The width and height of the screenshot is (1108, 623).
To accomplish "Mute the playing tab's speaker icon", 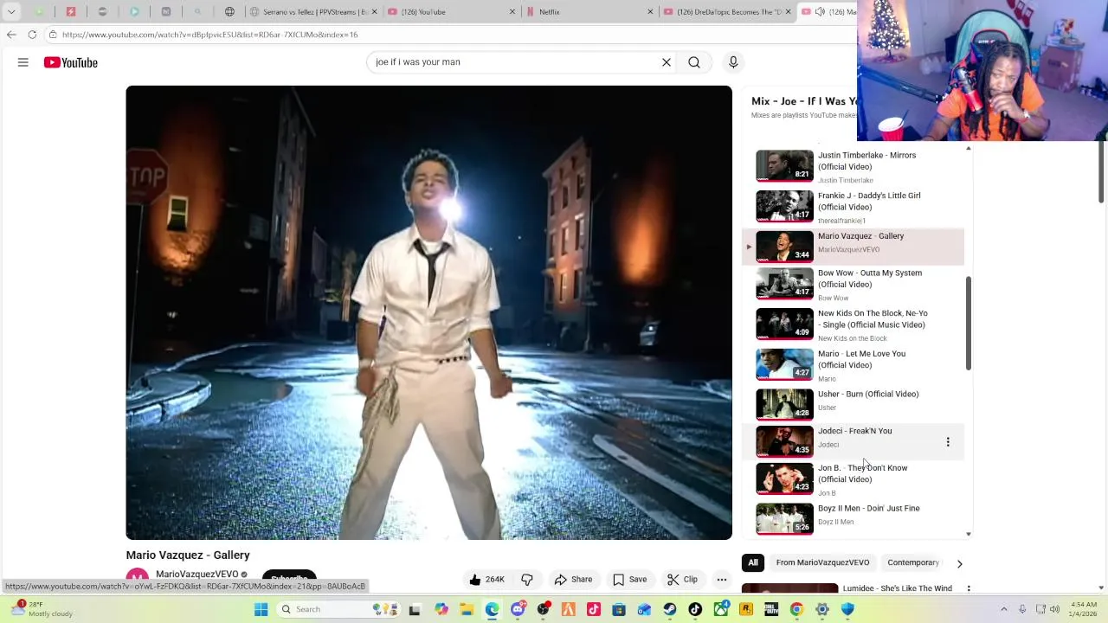I will pos(819,12).
